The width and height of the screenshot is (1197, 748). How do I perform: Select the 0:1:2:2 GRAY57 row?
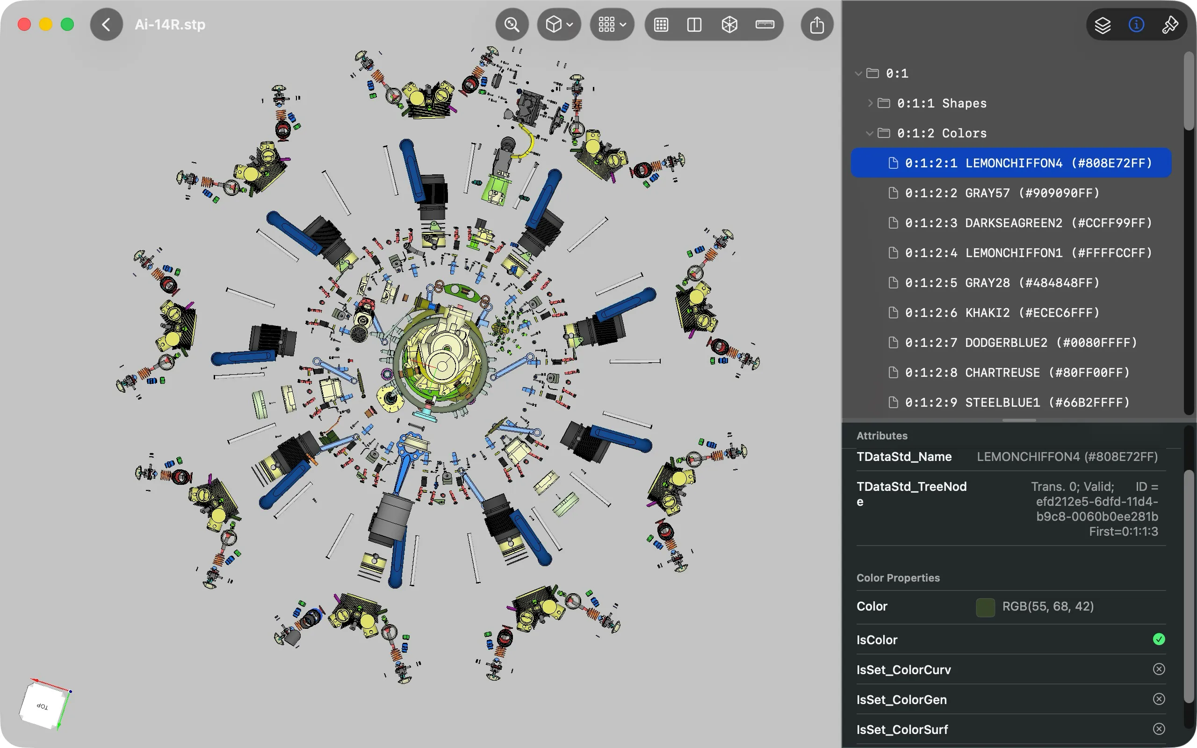[x=1011, y=193]
